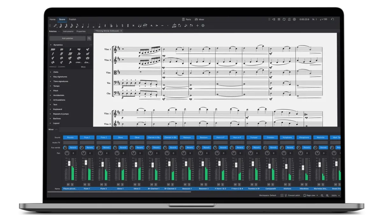This screenshot has height=215, width=382.
Task: Toggle loop playback
Action: [284, 19]
